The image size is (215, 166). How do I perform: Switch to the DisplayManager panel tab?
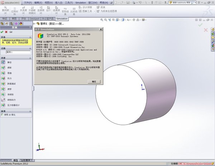pos(21,24)
